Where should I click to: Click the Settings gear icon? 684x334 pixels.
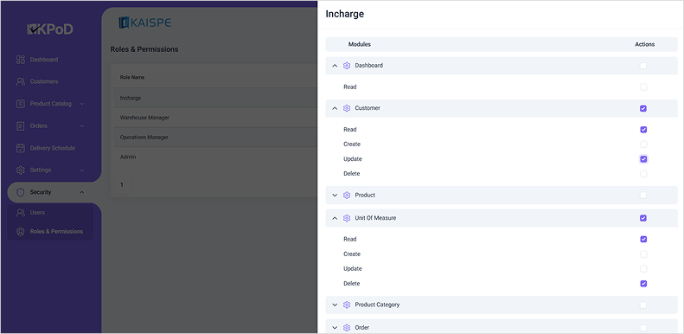(x=21, y=170)
